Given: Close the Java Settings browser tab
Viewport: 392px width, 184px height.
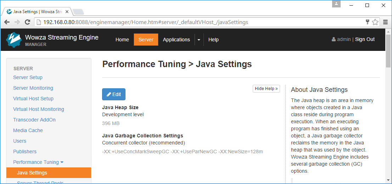Looking at the screenshot, I should 67,11.
